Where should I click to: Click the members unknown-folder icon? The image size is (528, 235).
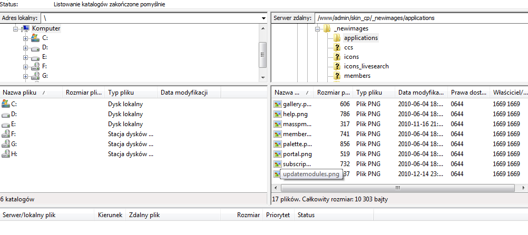point(337,76)
